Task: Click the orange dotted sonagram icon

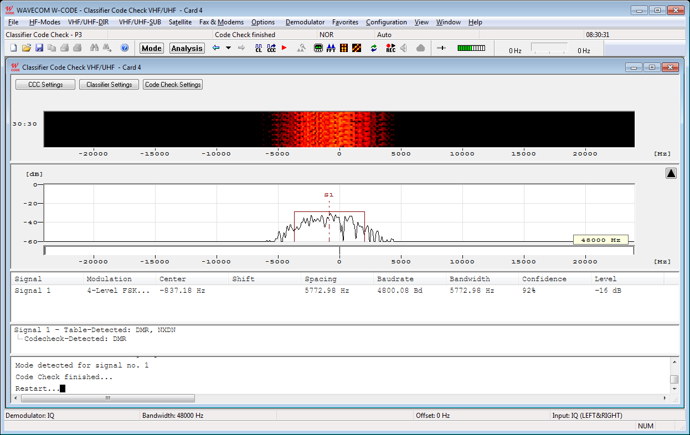Action: tap(344, 48)
